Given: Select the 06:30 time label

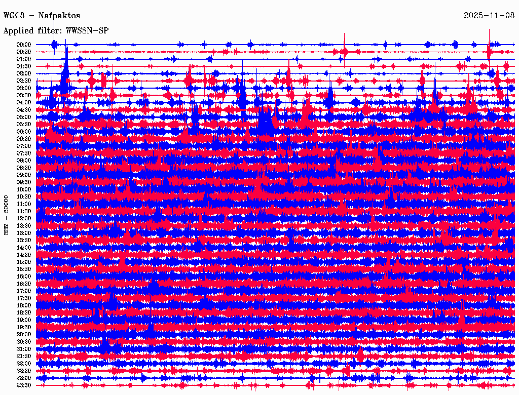Looking at the screenshot, I should click(24, 139).
